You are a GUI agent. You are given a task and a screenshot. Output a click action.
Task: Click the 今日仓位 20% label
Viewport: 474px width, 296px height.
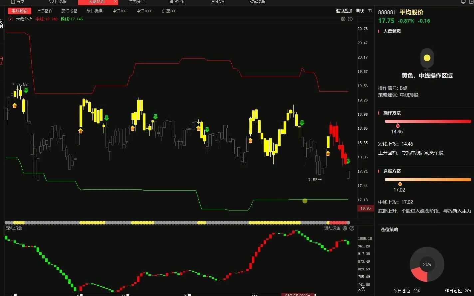pyautogui.click(x=406, y=291)
